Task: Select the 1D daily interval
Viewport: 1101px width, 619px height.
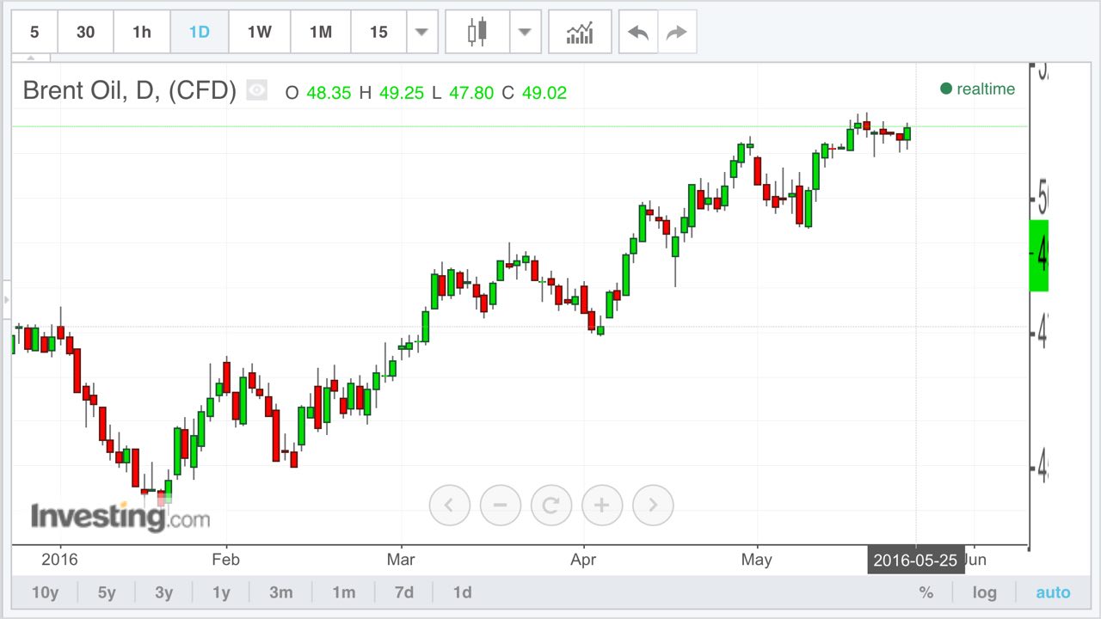Action: pyautogui.click(x=200, y=32)
